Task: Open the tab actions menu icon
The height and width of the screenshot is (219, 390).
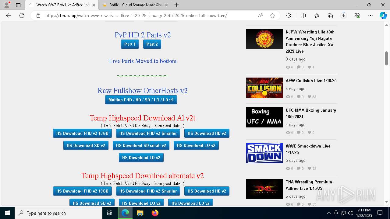Action: pos(18,5)
